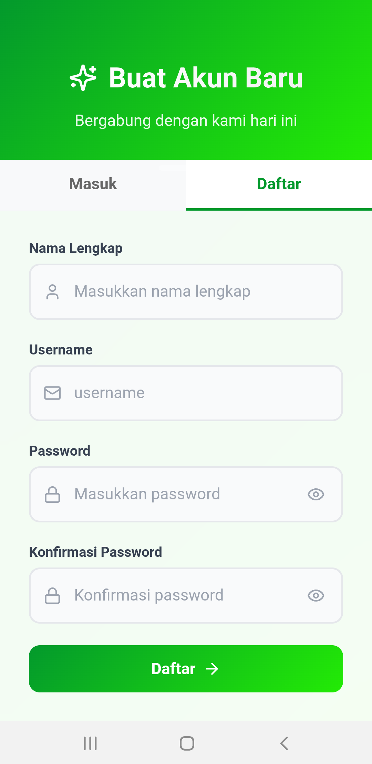
Task: Click the sparkle icon beside Buat Akun Baru
Action: coord(83,78)
